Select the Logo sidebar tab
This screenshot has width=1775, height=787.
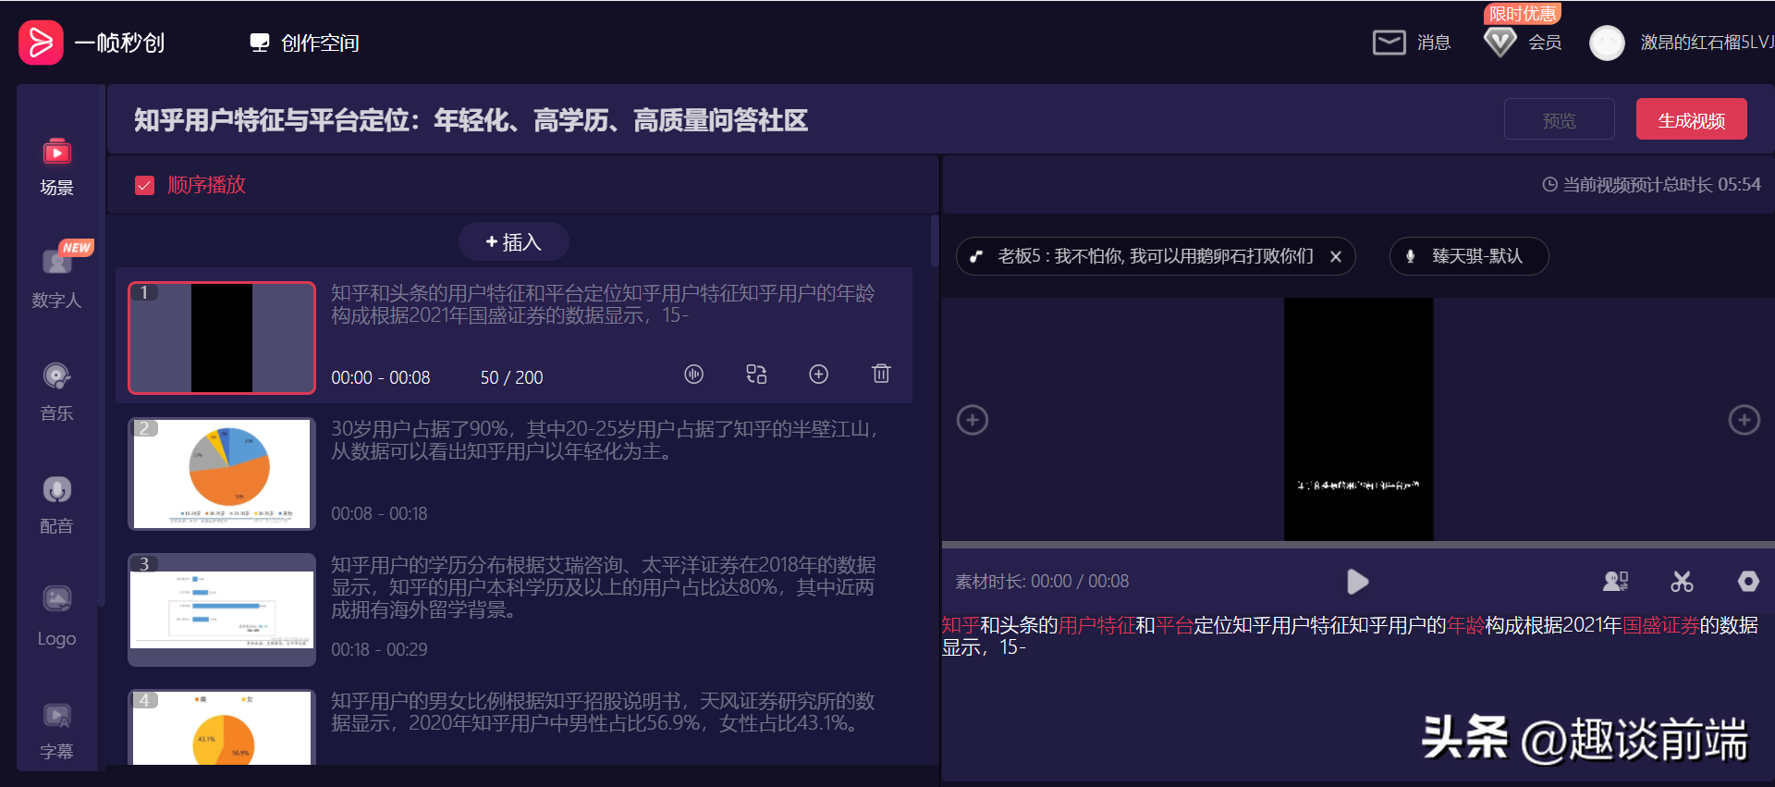pos(56,617)
